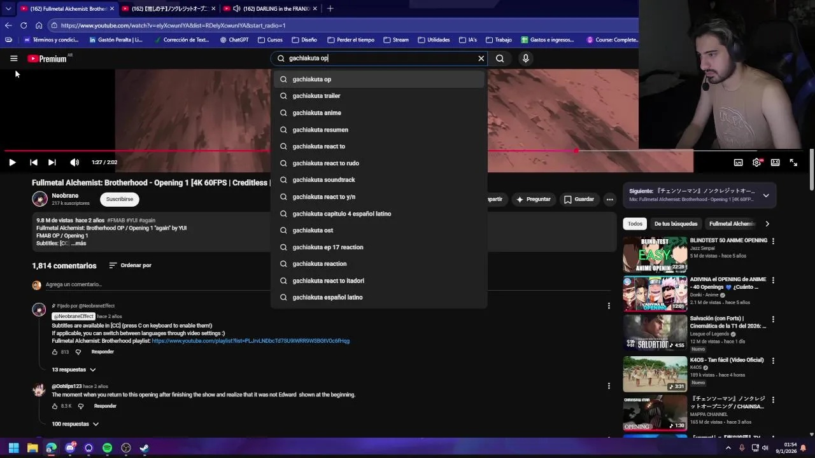This screenshot has width=815, height=458.
Task: Click the Preguntar button
Action: [x=534, y=199]
